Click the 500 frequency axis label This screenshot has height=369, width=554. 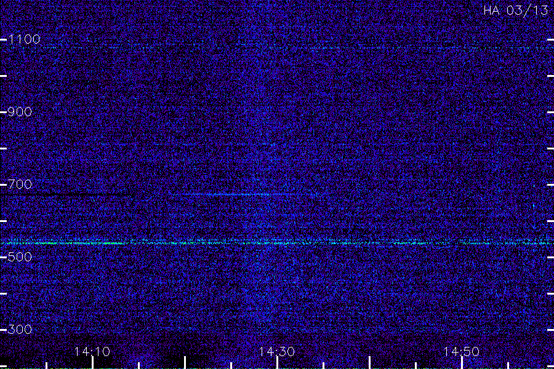pos(20,256)
